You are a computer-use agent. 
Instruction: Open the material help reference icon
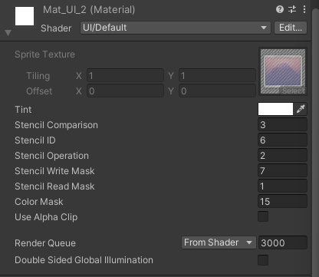(x=280, y=9)
